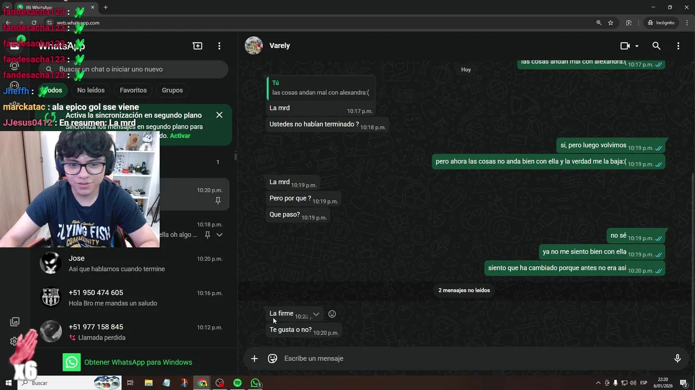Viewport: 695px width, 390px height.
Task: Toggle pin icon on the 10:20 p.m. pinned chat
Action: (218, 200)
